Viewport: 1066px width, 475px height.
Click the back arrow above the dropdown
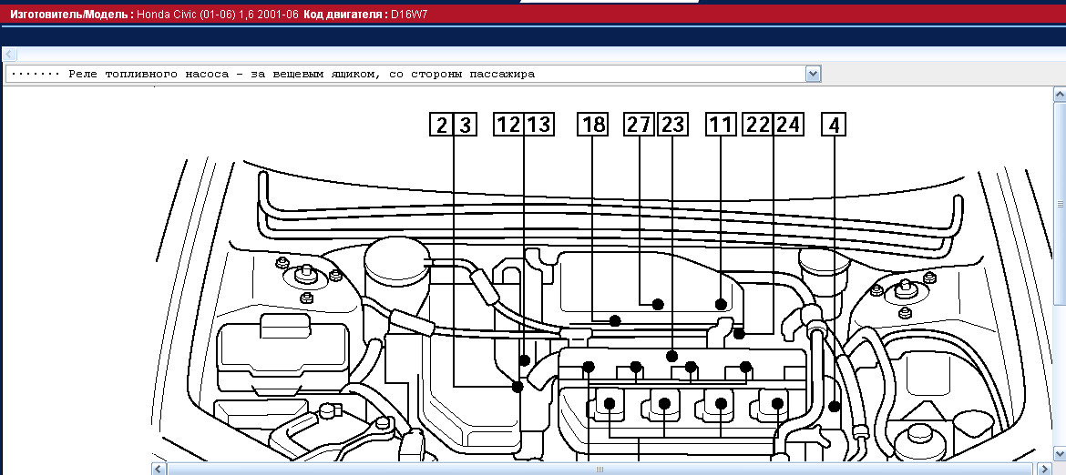(x=10, y=55)
